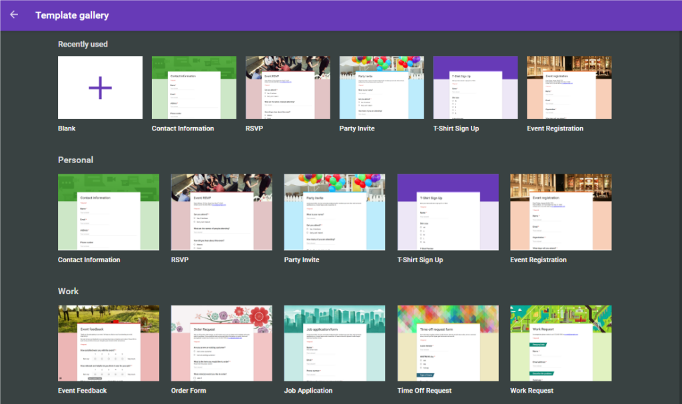Viewport: 682px width, 404px height.
Task: Click the 'Work Request' text label
Action: 531,391
